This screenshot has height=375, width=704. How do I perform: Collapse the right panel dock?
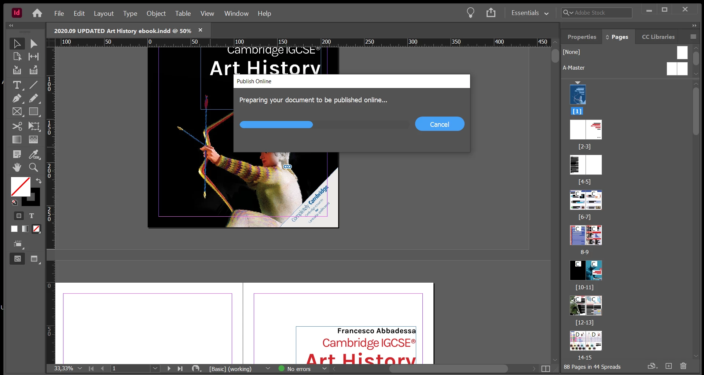pyautogui.click(x=694, y=25)
